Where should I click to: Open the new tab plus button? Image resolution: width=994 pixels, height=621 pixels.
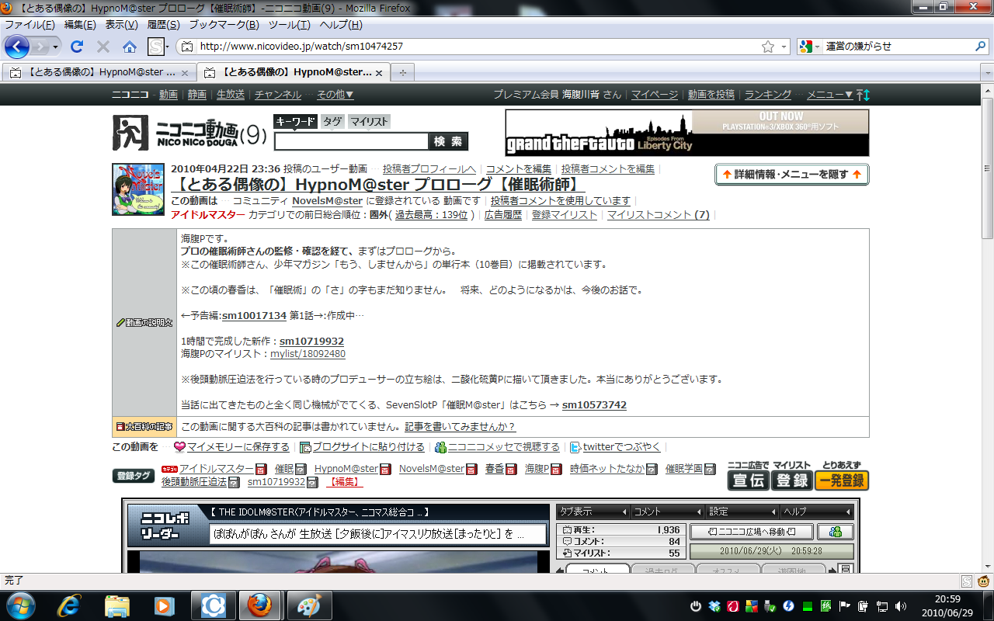pyautogui.click(x=402, y=72)
